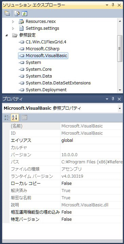Viewport: 124px width, 244px height.
Task: Toggle auto-hide pin on the Properties panel
Action: (113, 99)
